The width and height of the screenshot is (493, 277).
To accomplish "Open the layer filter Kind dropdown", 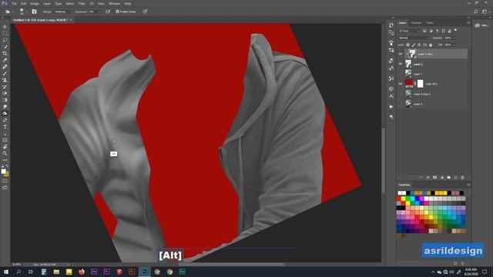I will pos(409,31).
